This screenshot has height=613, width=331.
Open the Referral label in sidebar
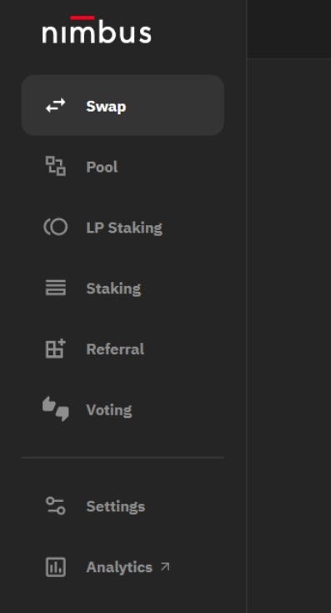(x=115, y=349)
